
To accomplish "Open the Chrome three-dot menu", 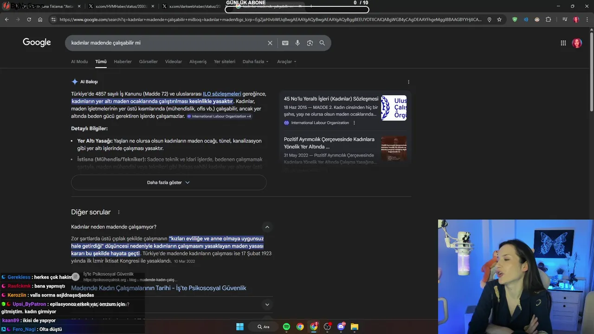I will coord(587,19).
